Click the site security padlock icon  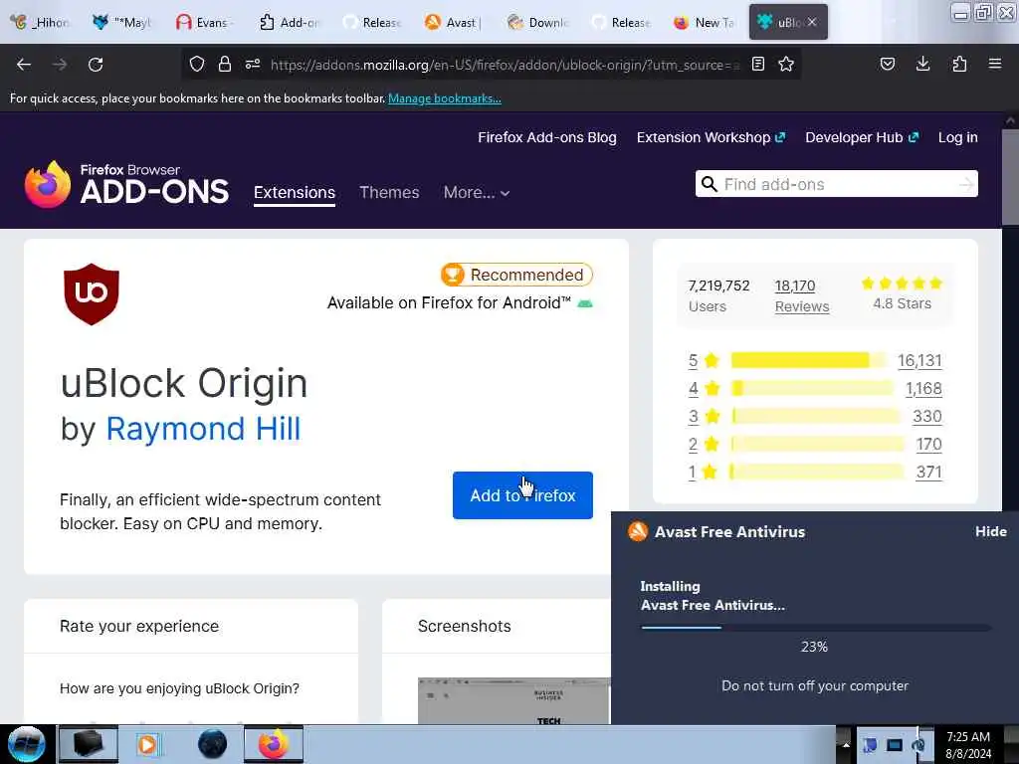(225, 64)
